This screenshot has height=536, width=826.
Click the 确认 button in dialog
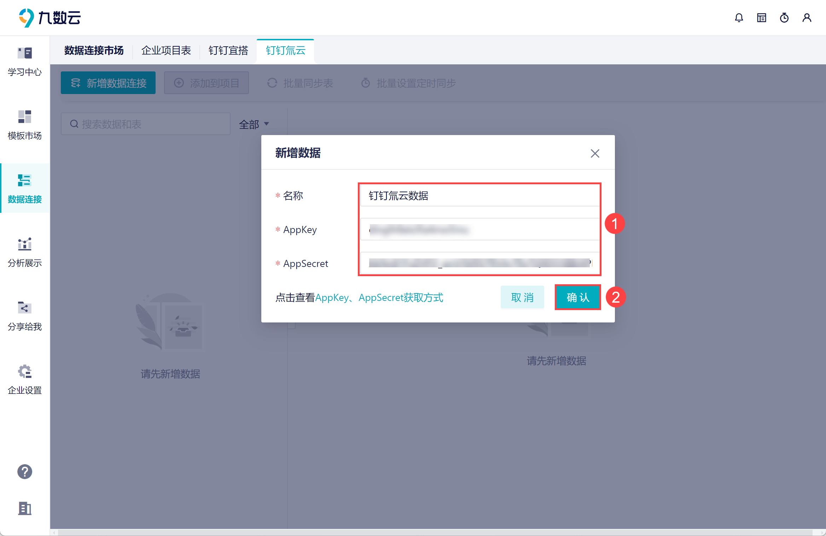pos(578,297)
